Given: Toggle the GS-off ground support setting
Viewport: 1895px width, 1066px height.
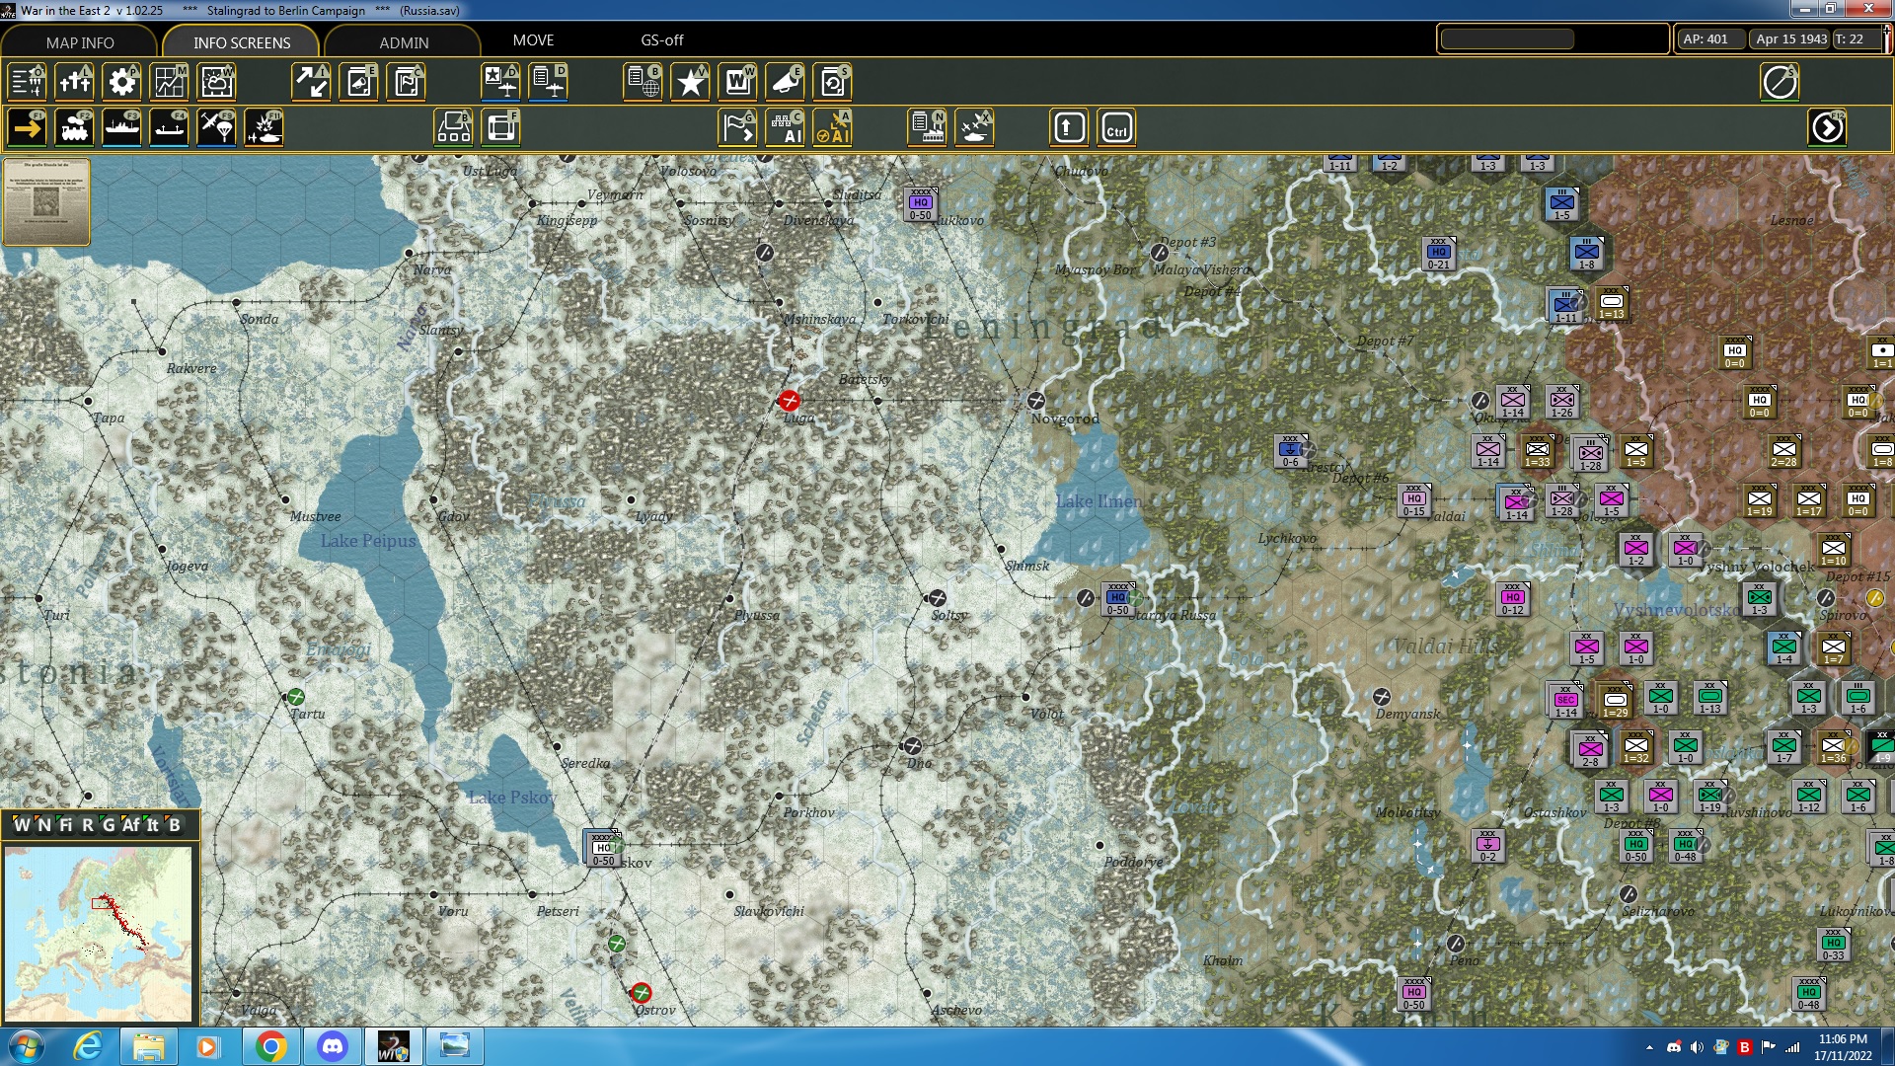Looking at the screenshot, I should pyautogui.click(x=661, y=40).
